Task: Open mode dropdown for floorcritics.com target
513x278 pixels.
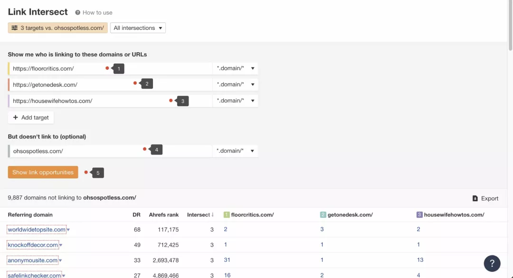Action: coord(235,68)
